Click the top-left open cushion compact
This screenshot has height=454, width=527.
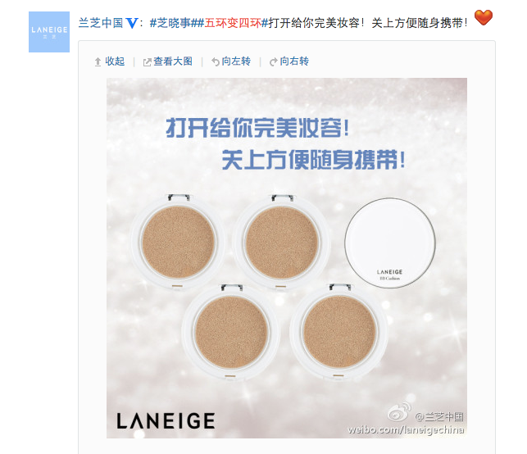pyautogui.click(x=178, y=242)
